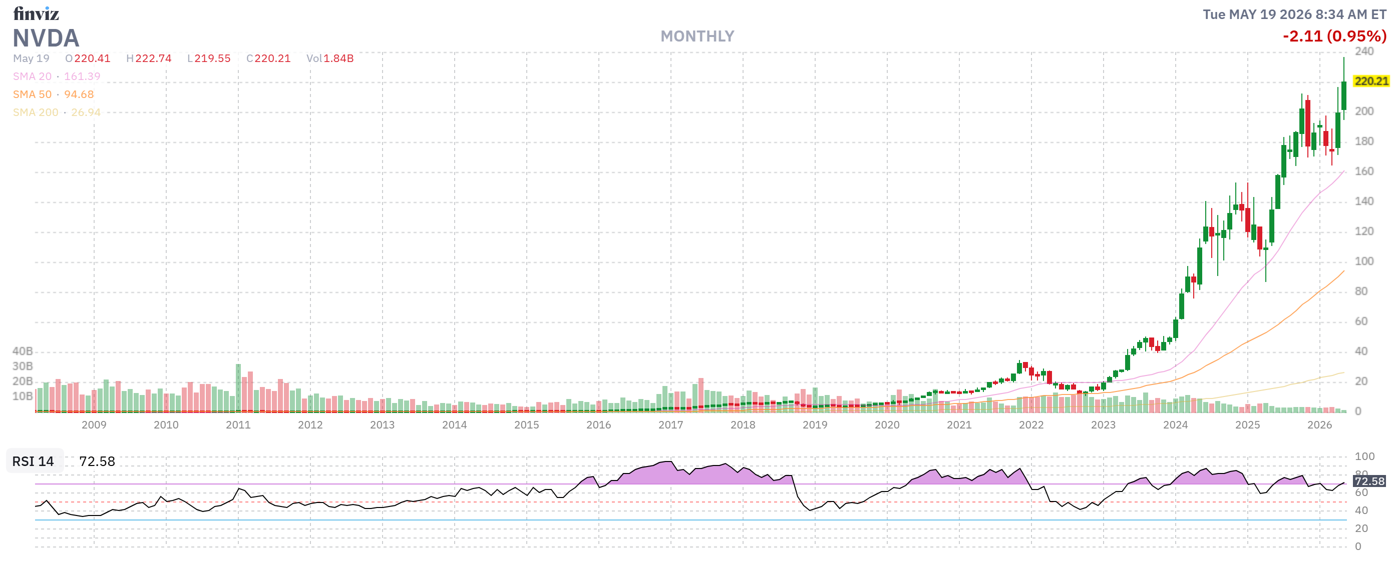Screen dimensions: 1400x562
Task: Click the close value 220.21 in header
Action: (273, 58)
